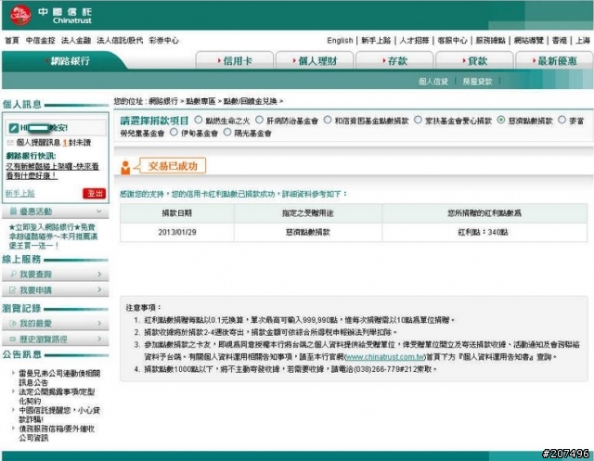
Task: Open the English language link
Action: 340,41
